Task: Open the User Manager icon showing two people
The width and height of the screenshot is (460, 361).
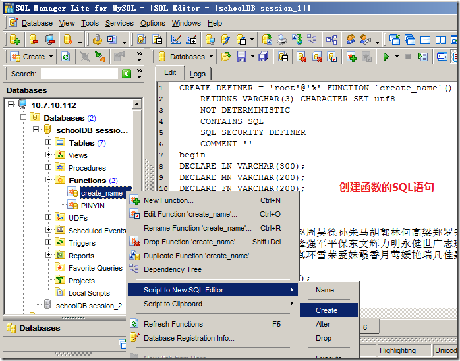Action: pyautogui.click(x=351, y=40)
